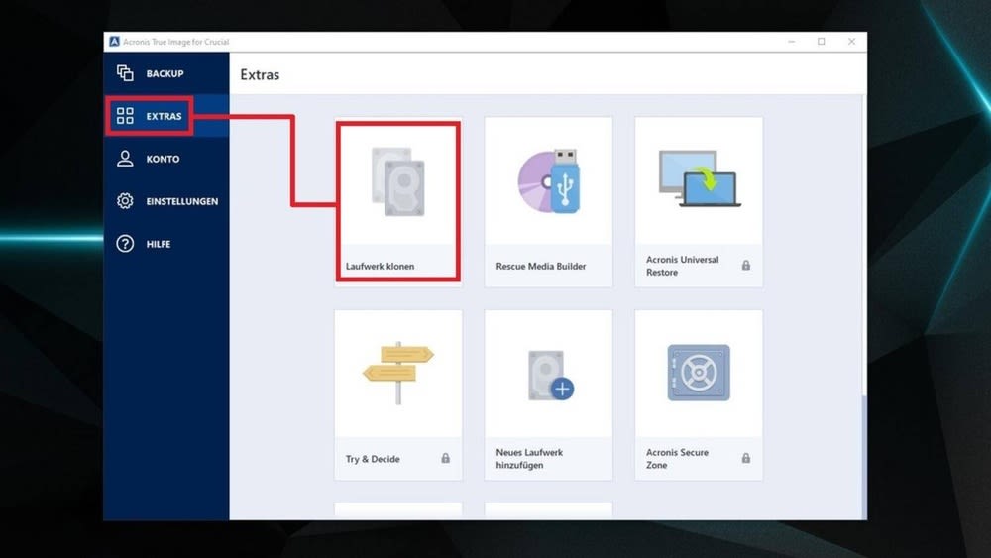This screenshot has height=558, width=991.
Task: Click the Laufwerk klonen label
Action: pyautogui.click(x=380, y=266)
